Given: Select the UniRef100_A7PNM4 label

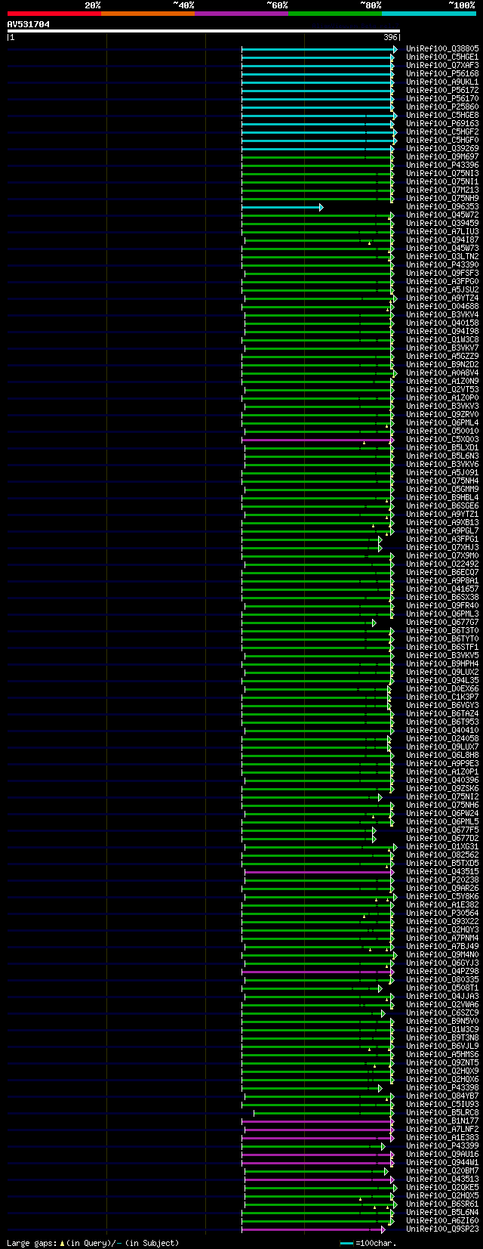Looking at the screenshot, I should coord(442,938).
